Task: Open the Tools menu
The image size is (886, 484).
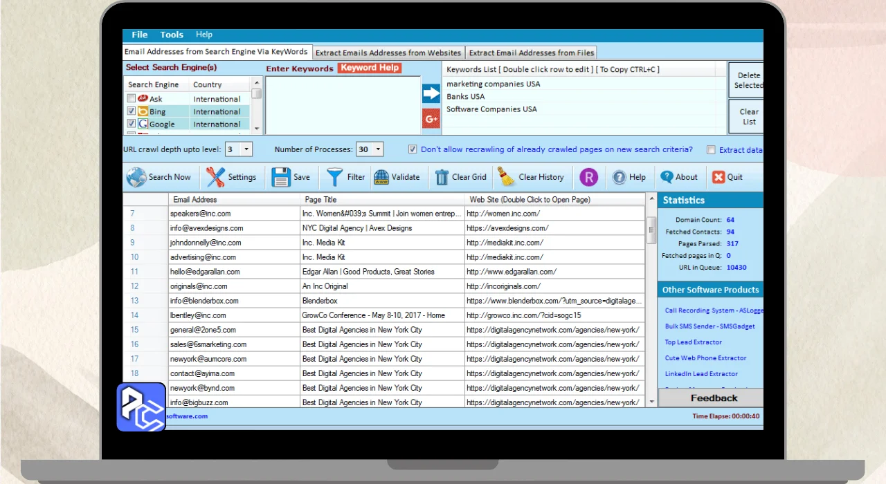Action: [172, 35]
